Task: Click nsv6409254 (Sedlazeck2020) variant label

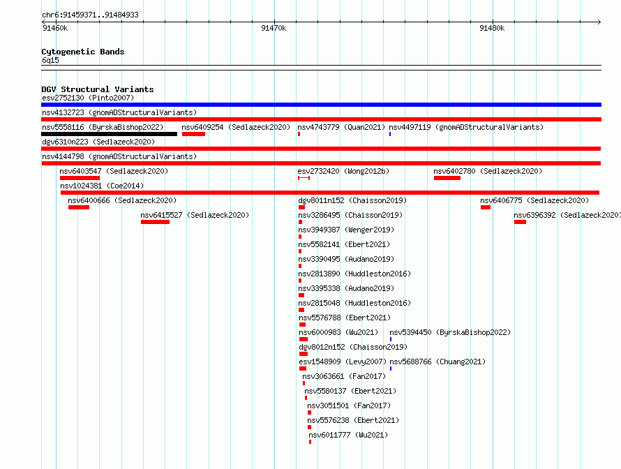Action: (236, 127)
